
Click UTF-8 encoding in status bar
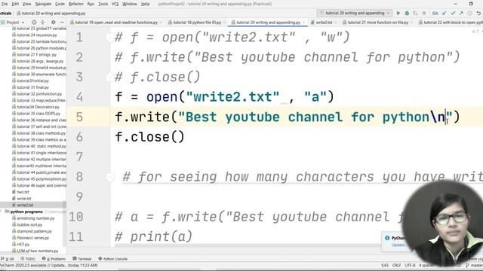click(410, 265)
